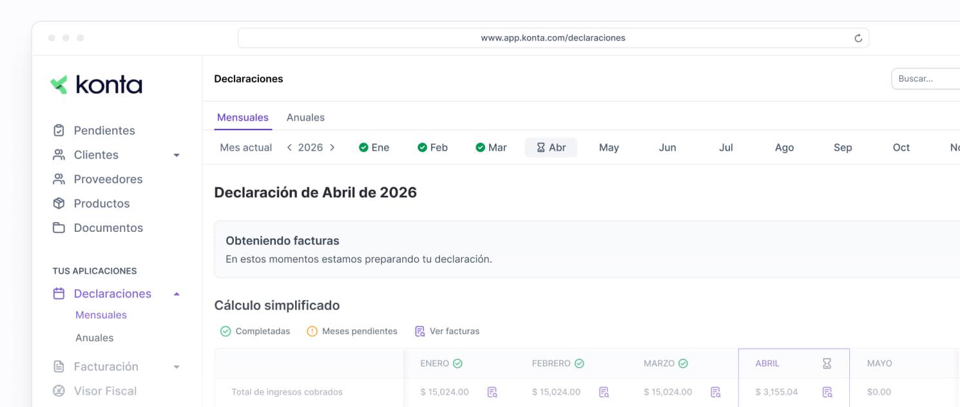Select the Jul month tab
This screenshot has width=960, height=407.
[726, 147]
